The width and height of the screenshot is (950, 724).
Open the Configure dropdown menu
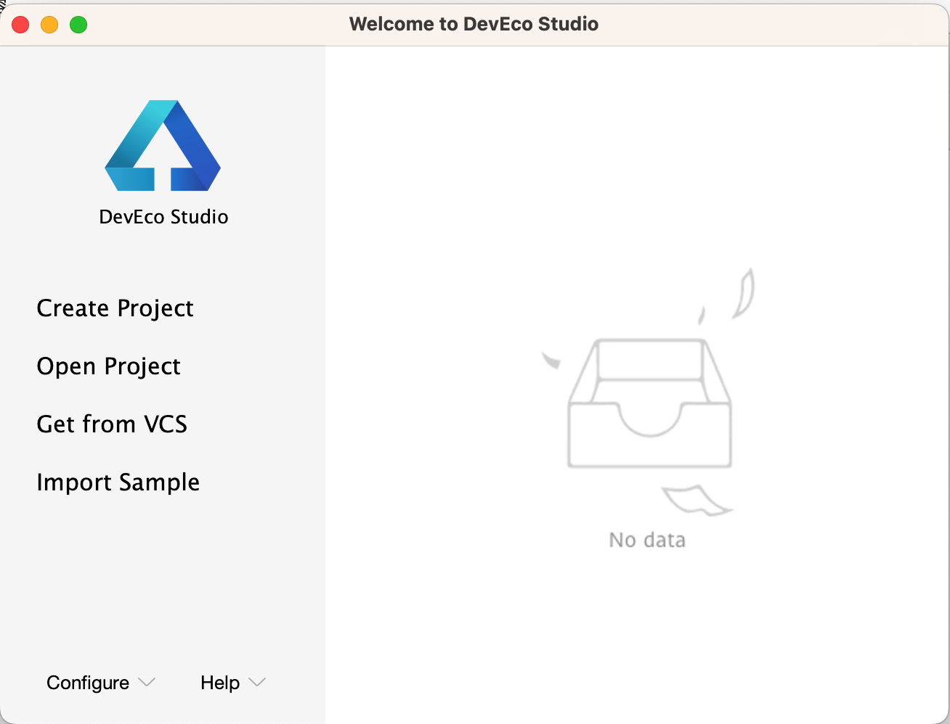tap(101, 683)
